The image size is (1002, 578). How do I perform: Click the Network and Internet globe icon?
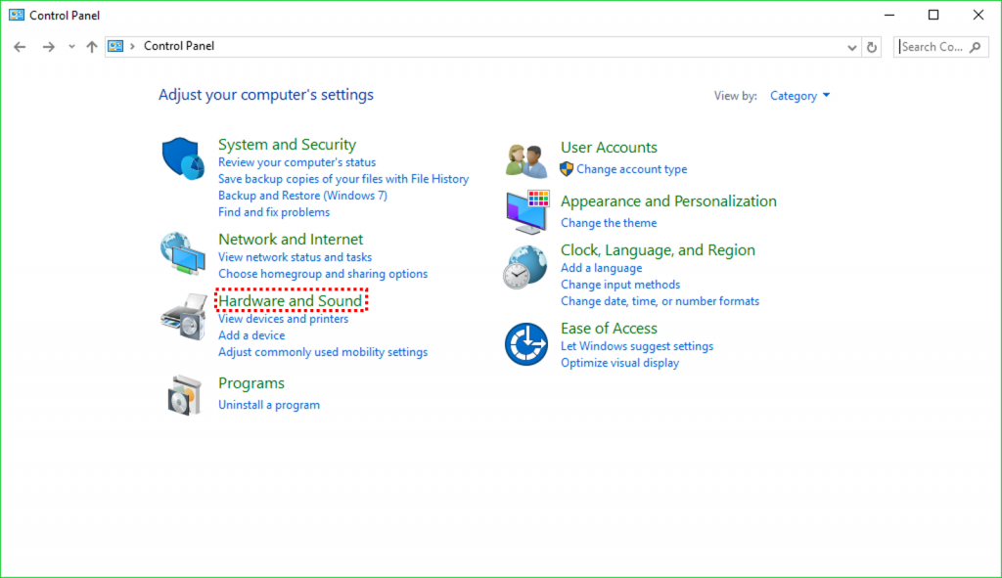pyautogui.click(x=183, y=253)
